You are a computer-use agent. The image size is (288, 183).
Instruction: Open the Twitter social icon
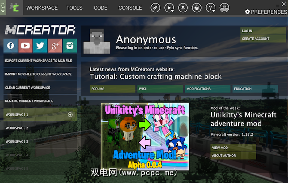click(40, 45)
